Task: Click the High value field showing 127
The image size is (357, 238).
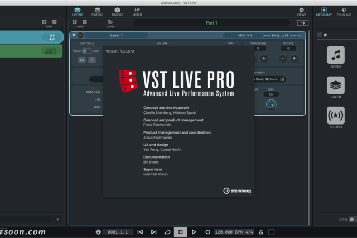Action: (x=271, y=94)
